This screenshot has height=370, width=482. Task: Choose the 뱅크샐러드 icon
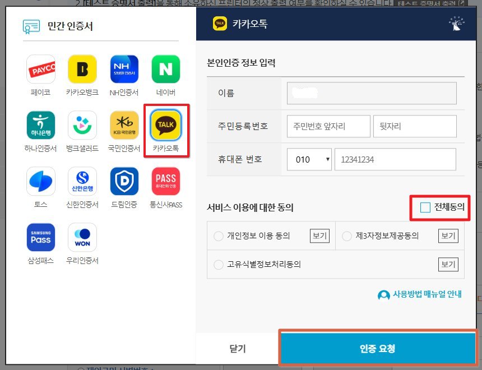click(x=82, y=125)
